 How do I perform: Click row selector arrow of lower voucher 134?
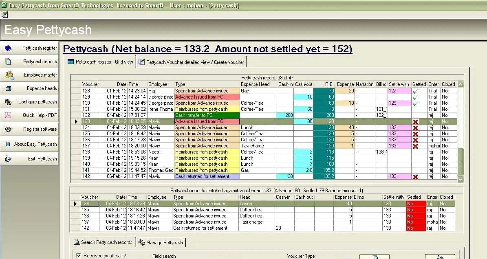pos(75,204)
